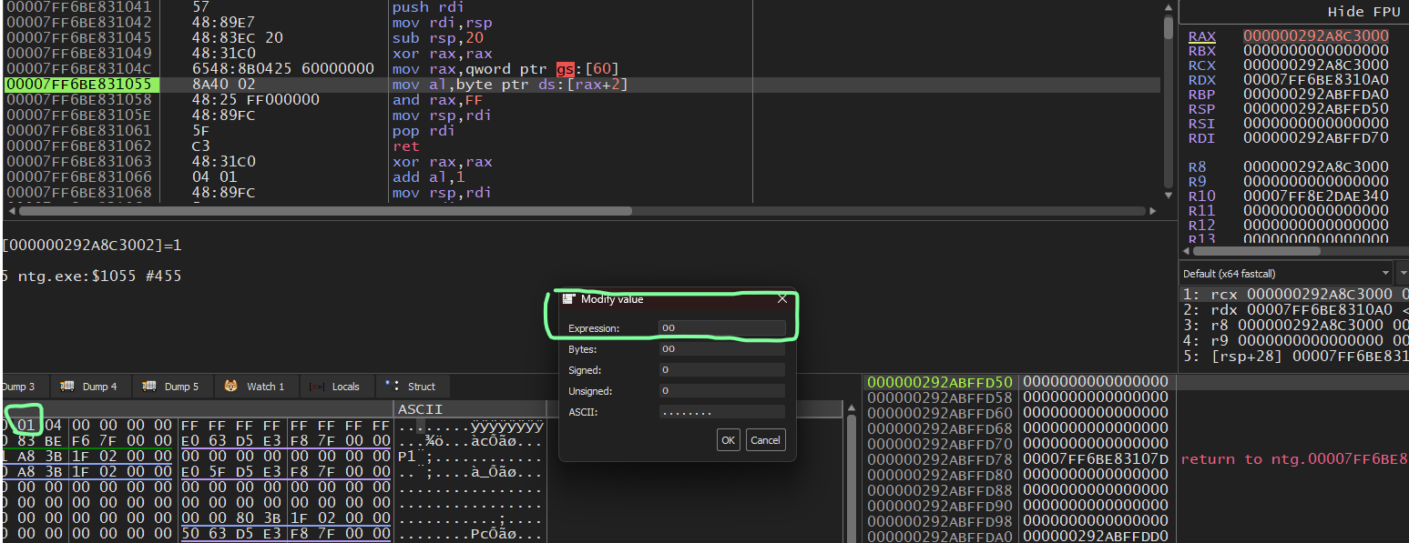Click Hide FPU in the registers panel
The height and width of the screenshot is (543, 1409).
click(1363, 11)
